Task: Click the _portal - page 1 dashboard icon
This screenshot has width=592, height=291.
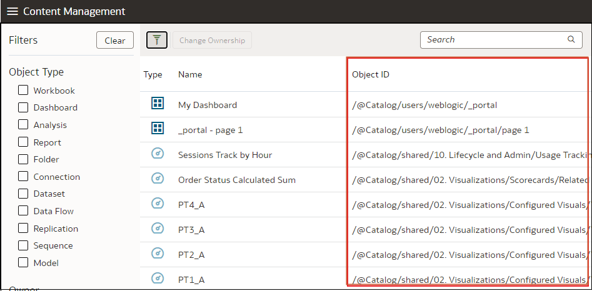Action: [157, 128]
